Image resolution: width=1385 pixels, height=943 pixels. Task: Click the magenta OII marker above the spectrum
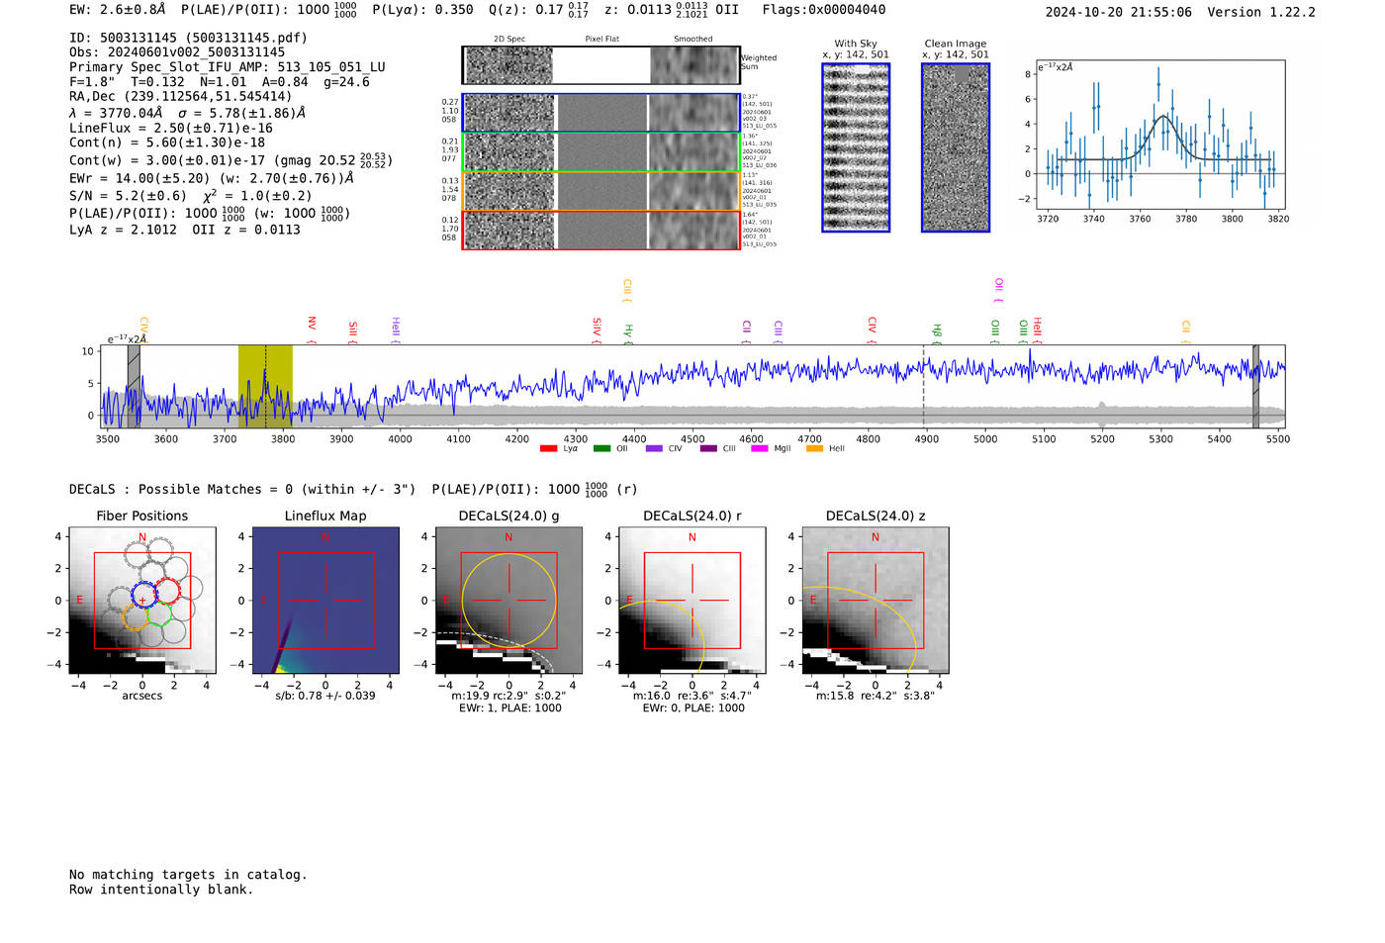(x=999, y=291)
